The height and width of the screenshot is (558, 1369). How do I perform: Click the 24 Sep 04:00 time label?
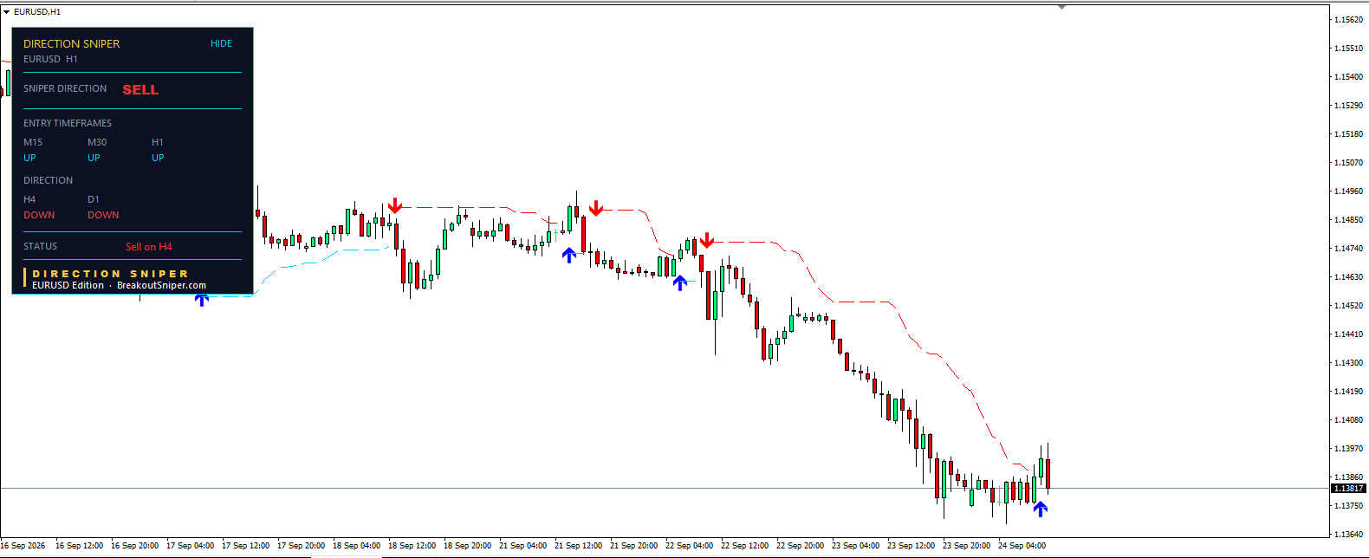pos(1022,546)
